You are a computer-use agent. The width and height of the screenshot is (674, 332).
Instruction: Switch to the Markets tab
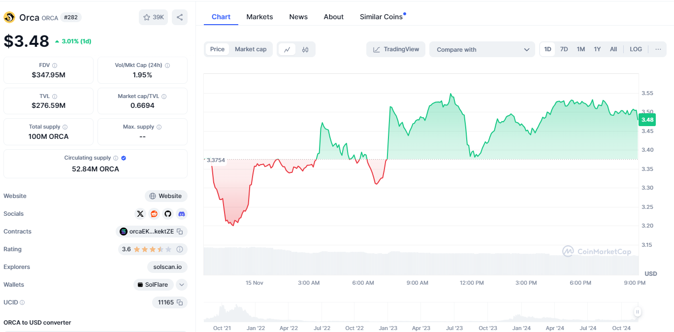pyautogui.click(x=259, y=17)
